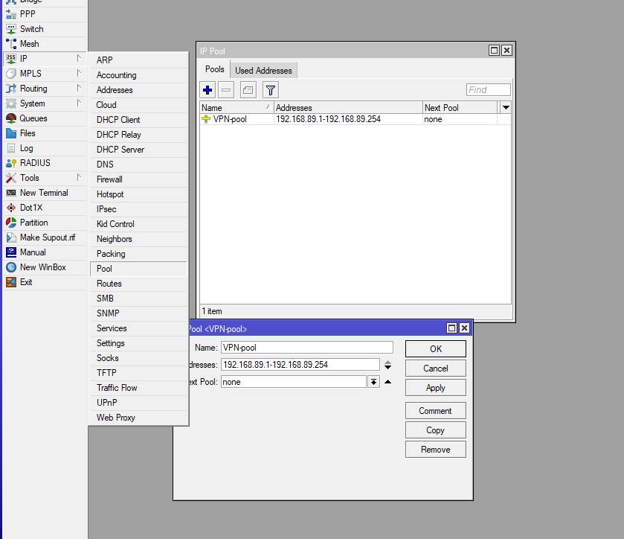Click the Dot1X sidebar icon
The width and height of the screenshot is (624, 539).
(11, 208)
